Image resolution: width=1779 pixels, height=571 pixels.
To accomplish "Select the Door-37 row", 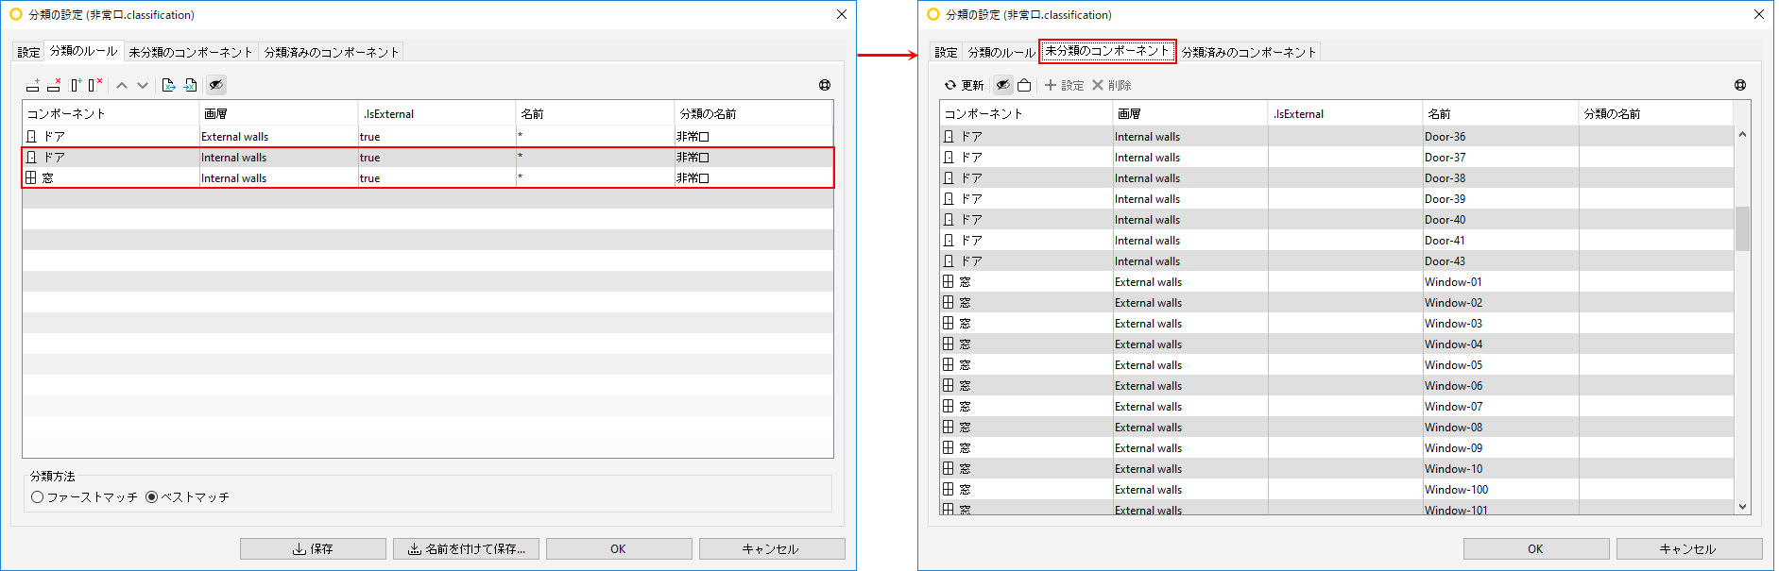I will 1337,157.
